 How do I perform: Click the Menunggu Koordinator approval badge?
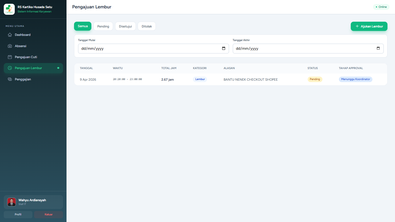point(356,79)
